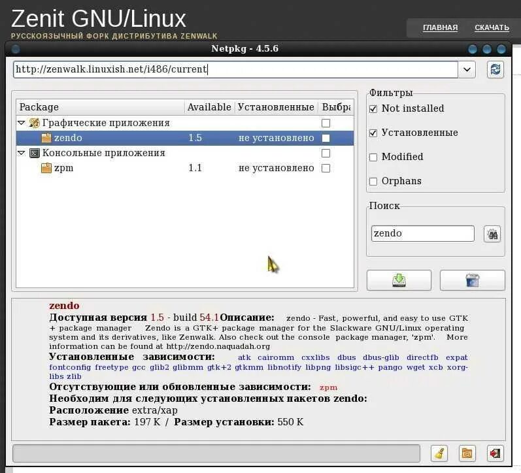Tick Консольные приложения category checkbox
The height and width of the screenshot is (473, 521).
[326, 153]
